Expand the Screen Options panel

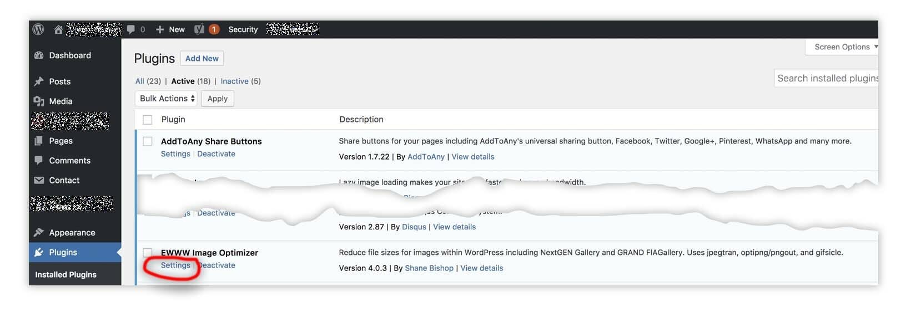tap(842, 47)
